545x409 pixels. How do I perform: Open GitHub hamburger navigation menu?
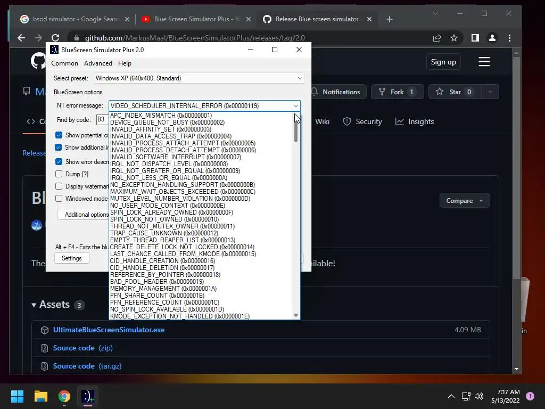(484, 62)
